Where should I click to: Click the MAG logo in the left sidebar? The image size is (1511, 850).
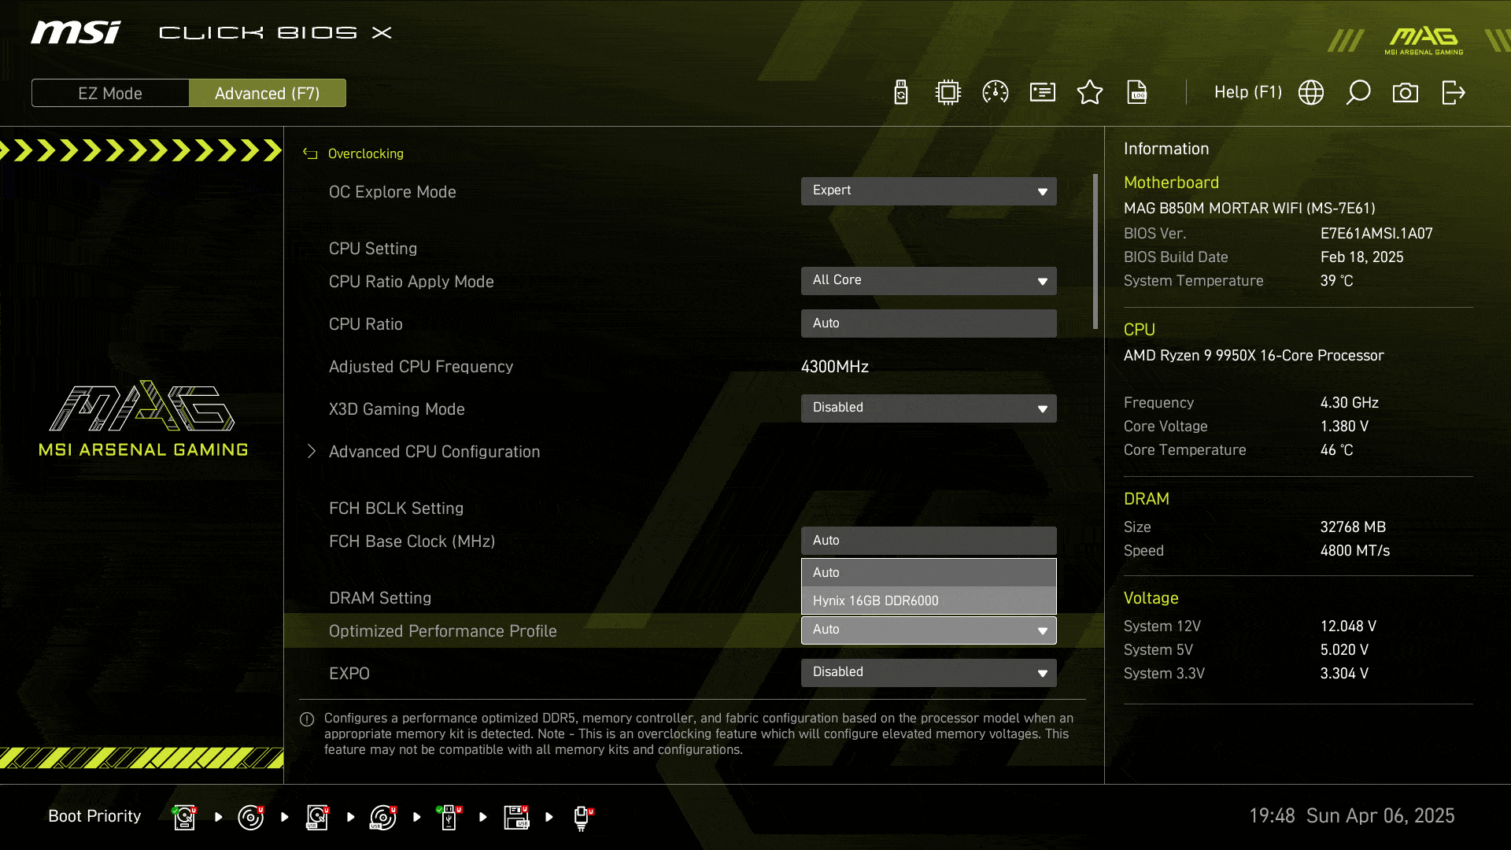point(142,418)
